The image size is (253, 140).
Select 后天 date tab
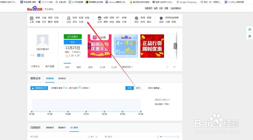pyautogui.click(x=91, y=67)
